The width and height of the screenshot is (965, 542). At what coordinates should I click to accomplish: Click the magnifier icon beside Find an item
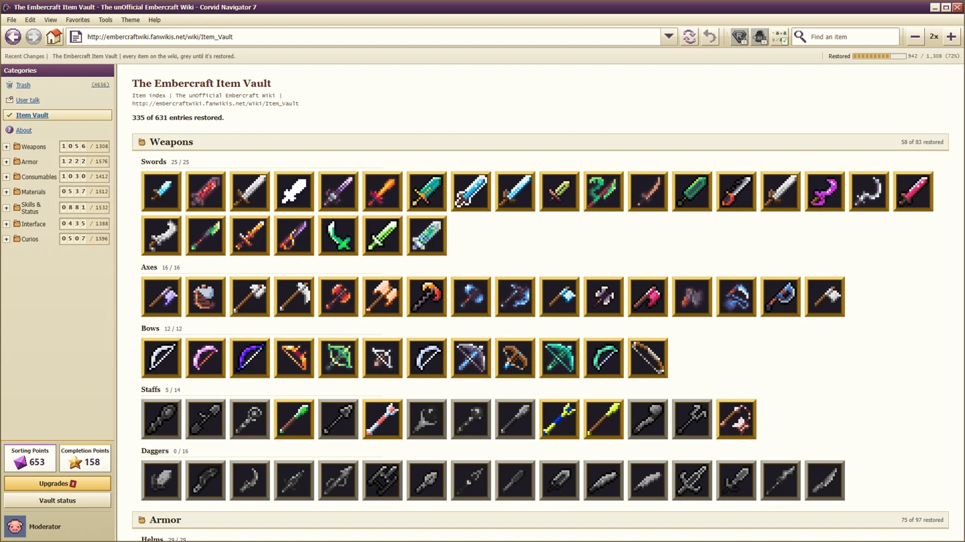coord(800,37)
